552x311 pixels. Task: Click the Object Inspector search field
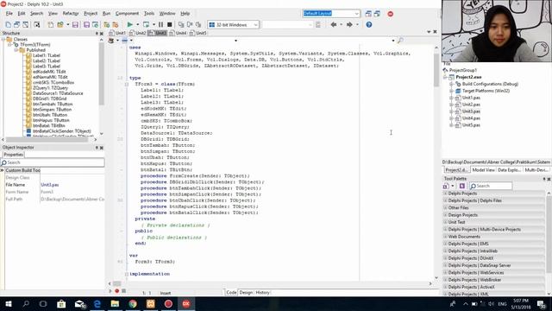pyautogui.click(x=53, y=162)
